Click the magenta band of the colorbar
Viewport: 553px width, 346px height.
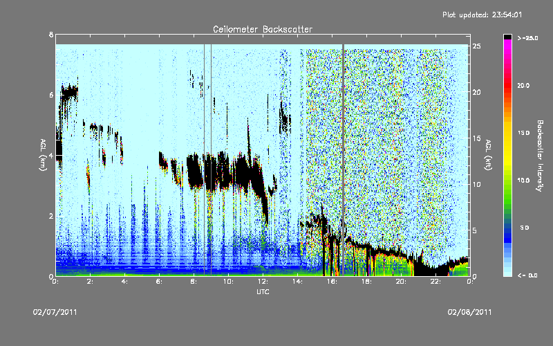pyautogui.click(x=507, y=46)
